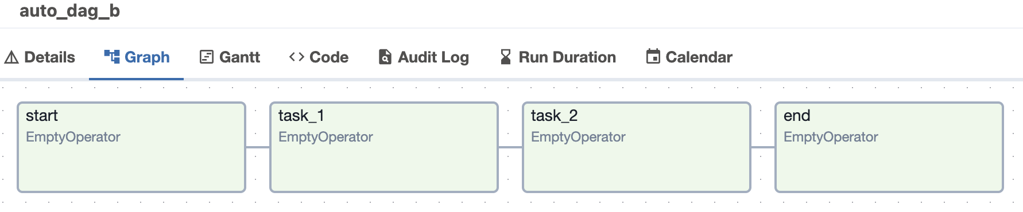
Task: Click the Calendar icon
Action: tap(653, 56)
